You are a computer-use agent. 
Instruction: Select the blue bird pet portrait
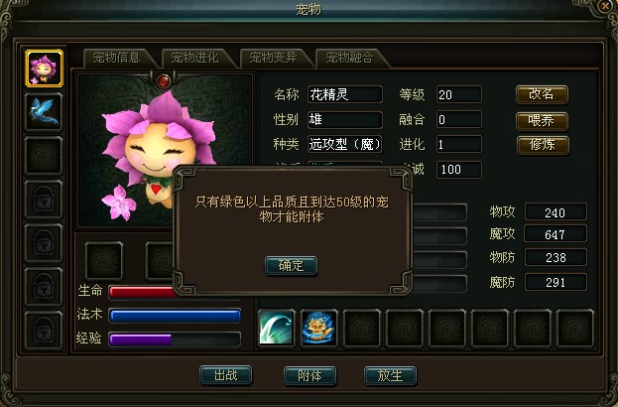click(x=44, y=112)
